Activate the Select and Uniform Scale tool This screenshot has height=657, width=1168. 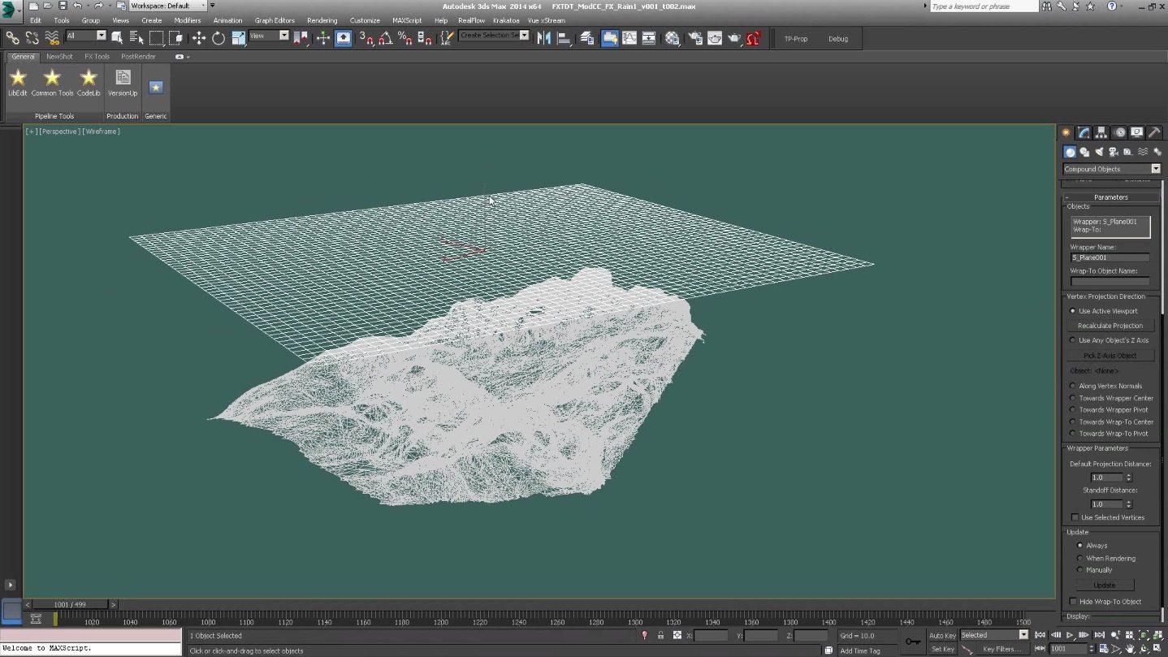[238, 37]
